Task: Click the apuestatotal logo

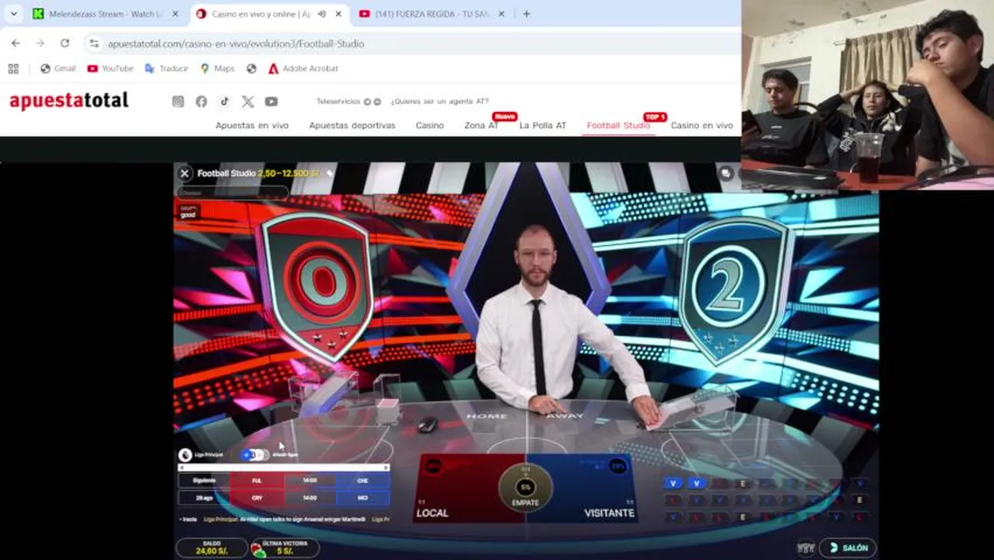Action: [68, 101]
